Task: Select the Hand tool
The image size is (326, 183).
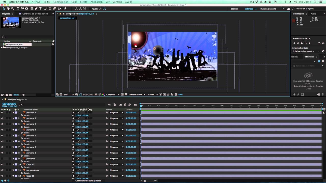Action: coord(8,9)
